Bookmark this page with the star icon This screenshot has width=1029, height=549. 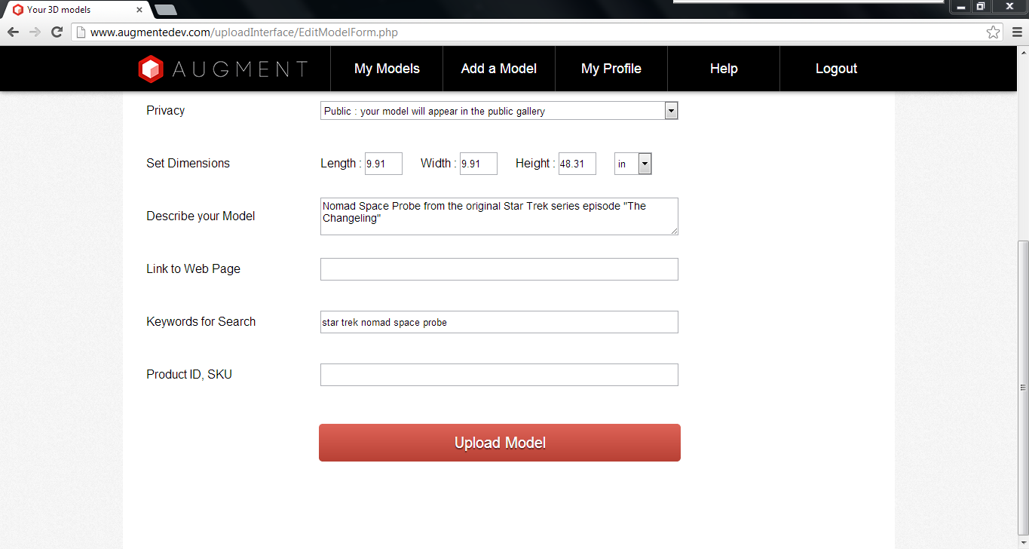click(994, 32)
